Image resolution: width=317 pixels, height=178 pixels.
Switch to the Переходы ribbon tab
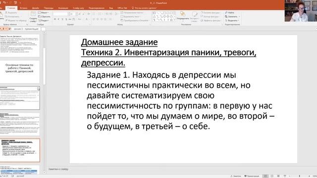[x=49, y=8]
